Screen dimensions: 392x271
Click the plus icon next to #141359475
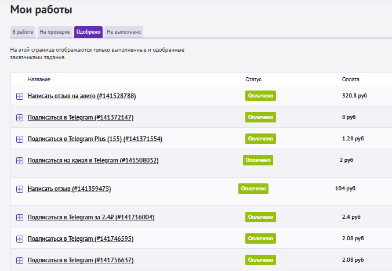pyautogui.click(x=20, y=189)
